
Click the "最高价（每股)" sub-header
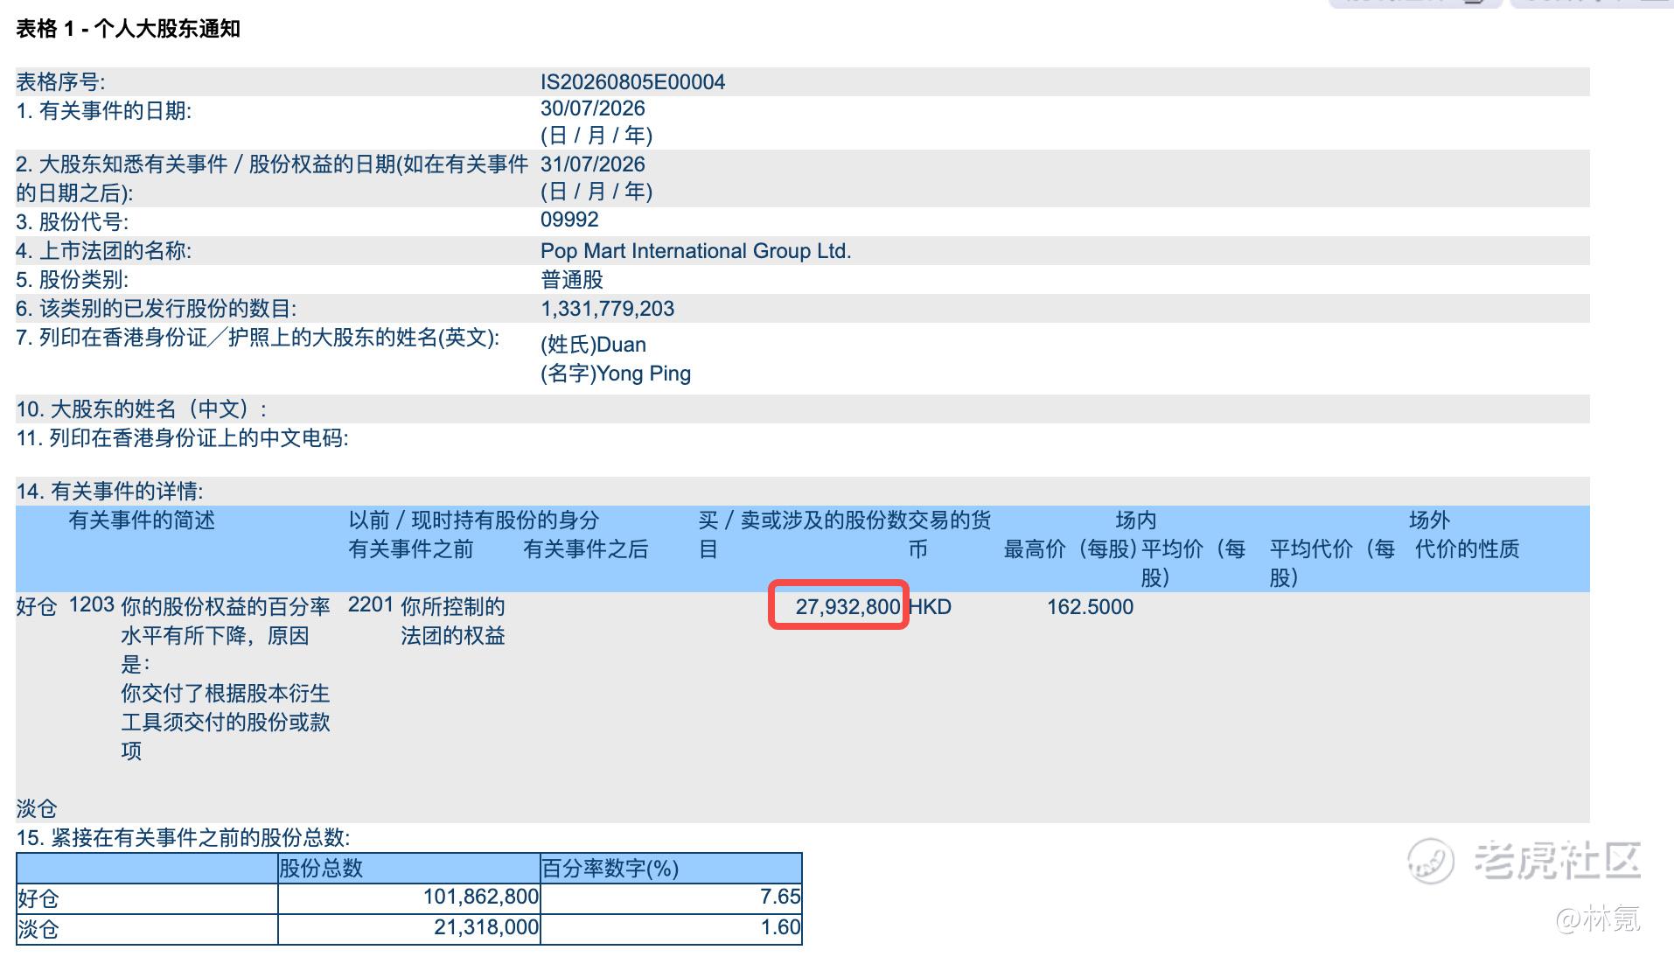point(1071,549)
